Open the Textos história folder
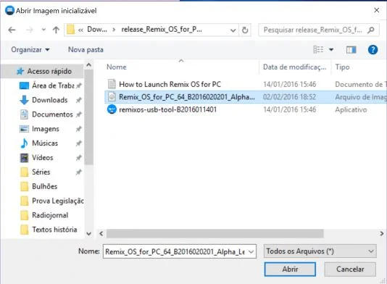This screenshot has width=387, height=284. (x=54, y=230)
